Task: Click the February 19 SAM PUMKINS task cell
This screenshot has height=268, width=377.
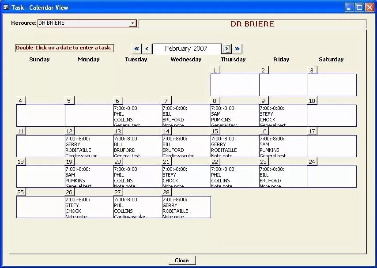Action: coord(89,177)
